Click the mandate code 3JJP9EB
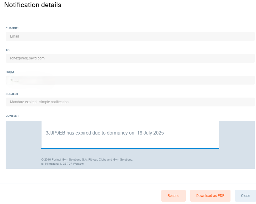256x204 pixels. [x=55, y=133]
